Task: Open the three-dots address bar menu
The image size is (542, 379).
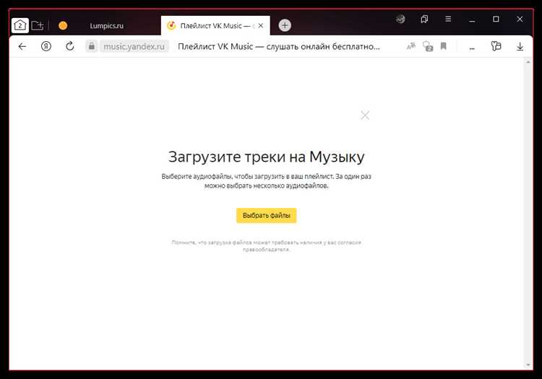Action: click(x=472, y=48)
